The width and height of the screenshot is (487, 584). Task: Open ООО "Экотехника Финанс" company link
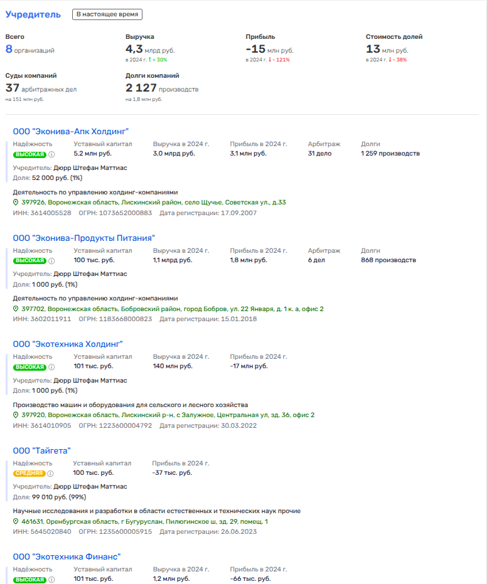(x=67, y=556)
